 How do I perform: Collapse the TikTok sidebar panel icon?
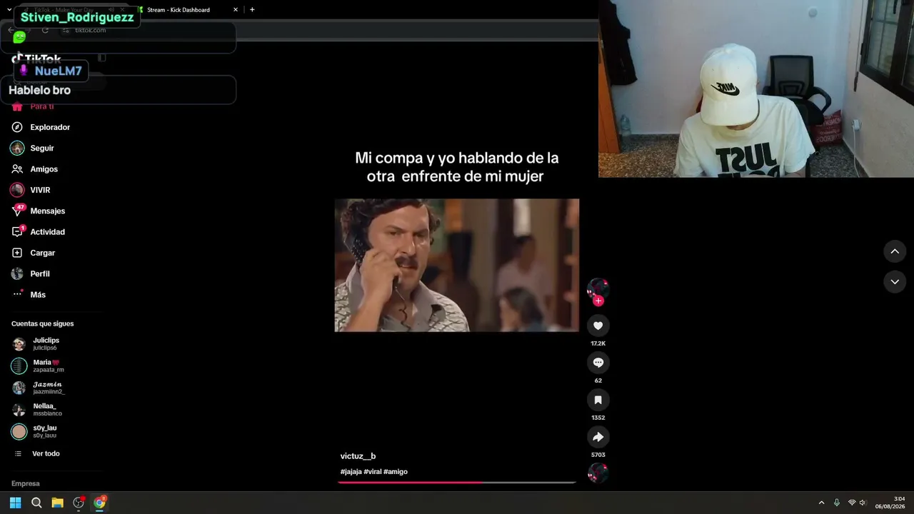[x=102, y=58]
